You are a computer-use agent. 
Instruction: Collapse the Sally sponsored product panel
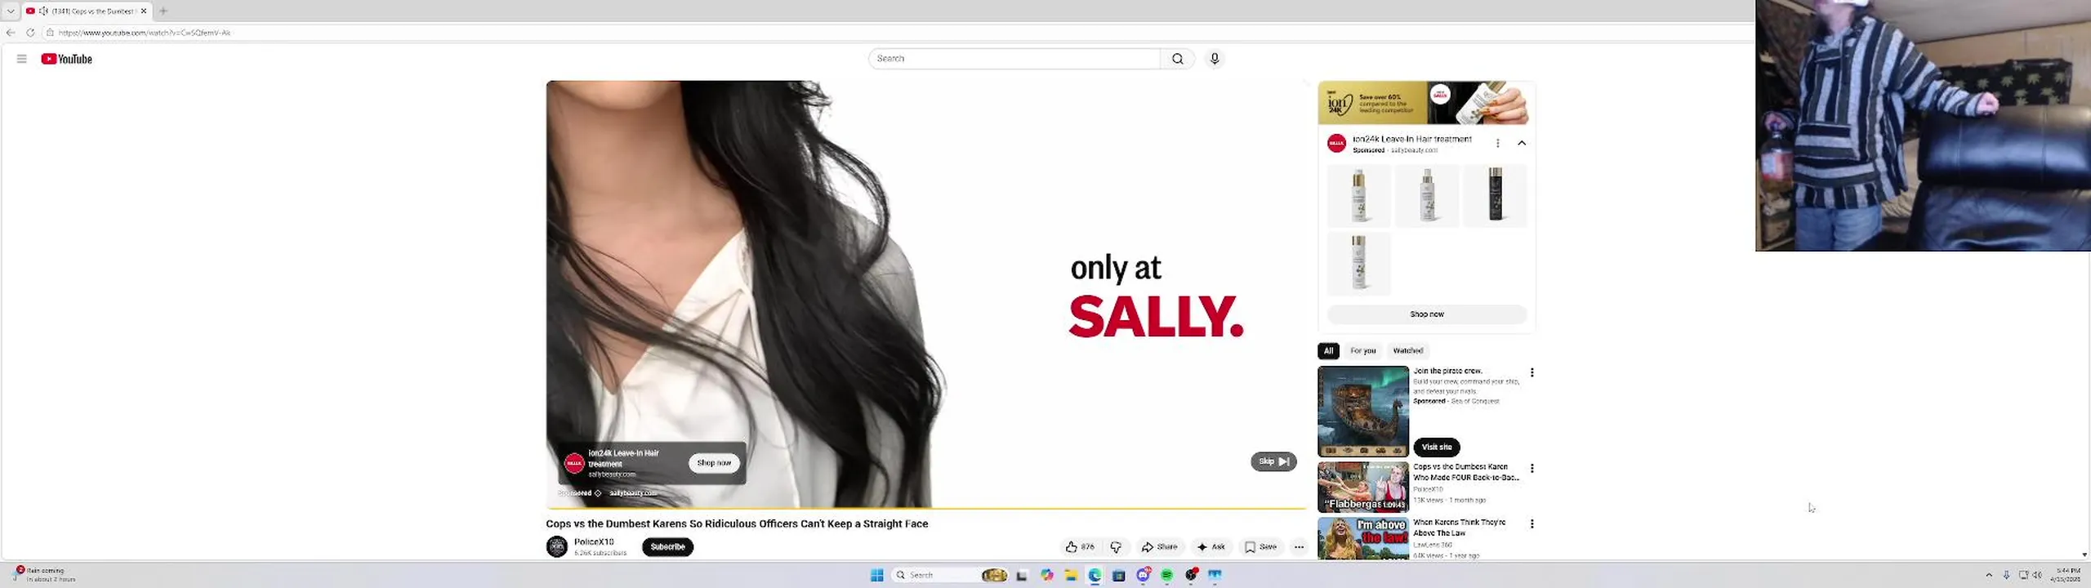pyautogui.click(x=1522, y=143)
